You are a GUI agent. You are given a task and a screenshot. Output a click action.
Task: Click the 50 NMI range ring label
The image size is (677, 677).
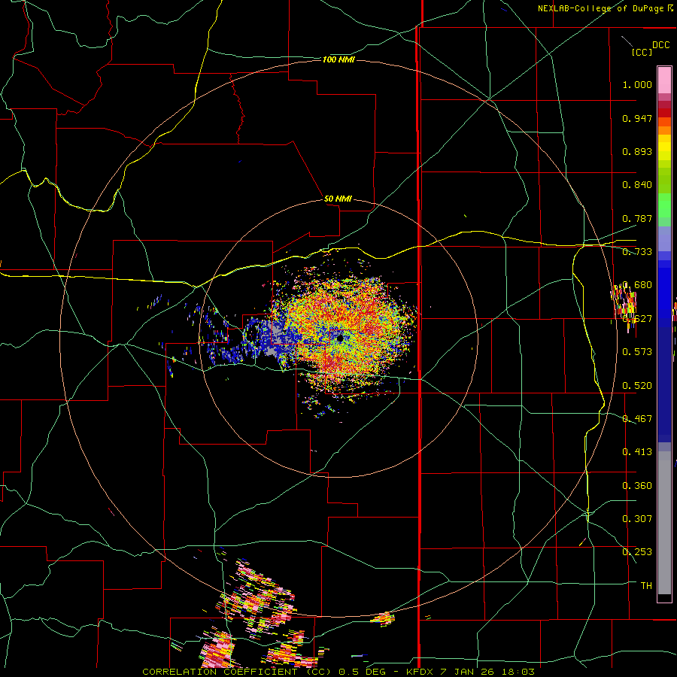pyautogui.click(x=338, y=199)
